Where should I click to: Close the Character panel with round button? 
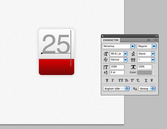103,36
